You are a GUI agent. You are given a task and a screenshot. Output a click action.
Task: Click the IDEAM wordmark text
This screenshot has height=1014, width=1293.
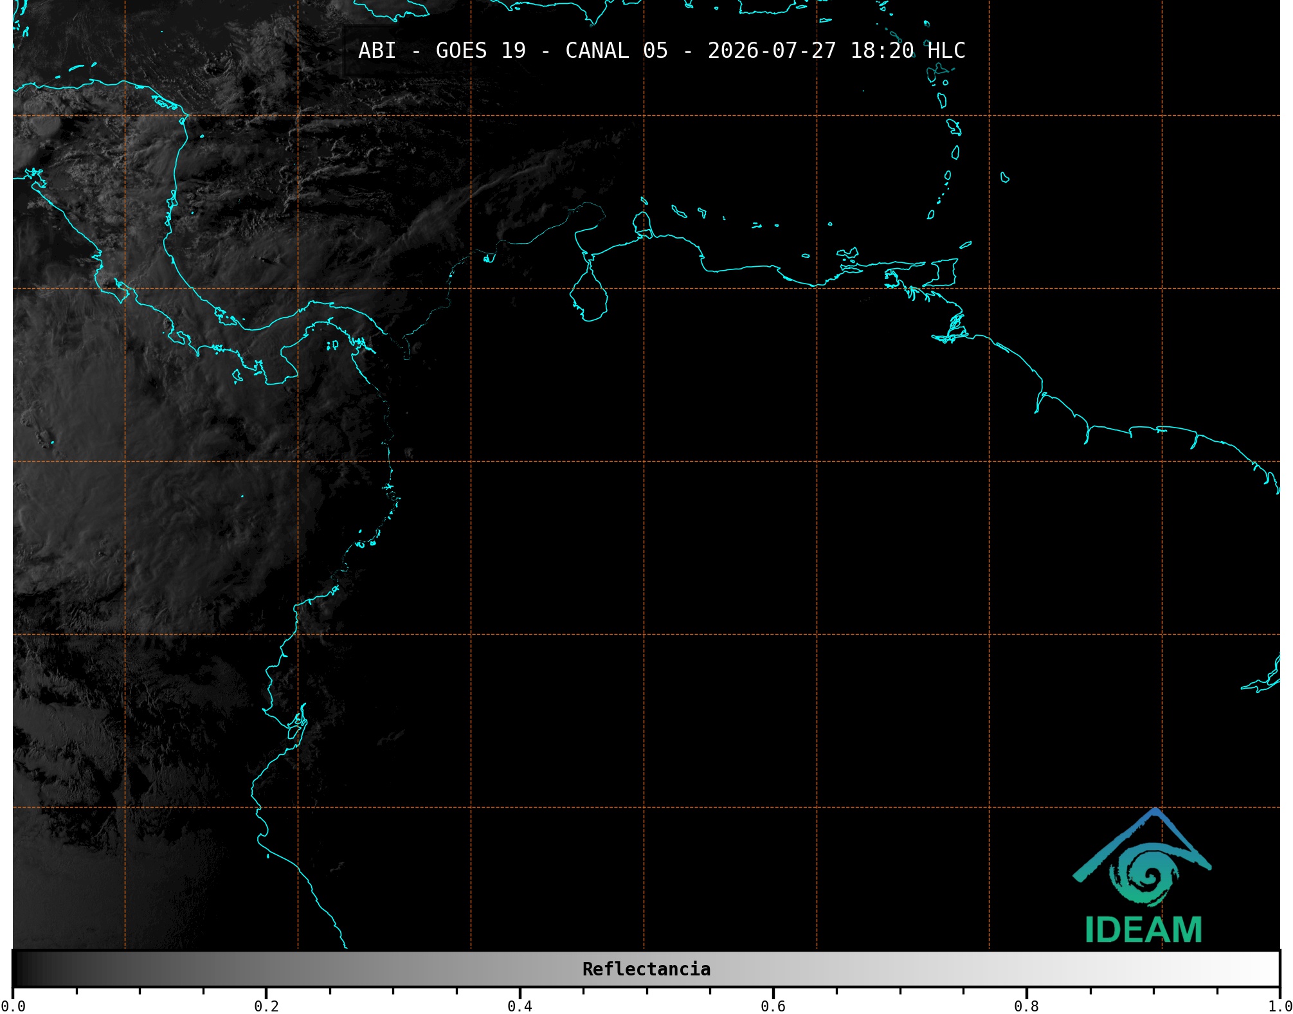pos(1143,930)
